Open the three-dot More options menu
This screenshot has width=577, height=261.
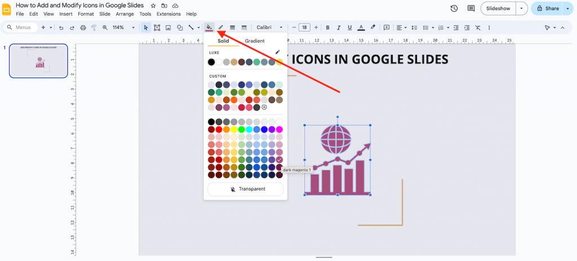(x=489, y=28)
